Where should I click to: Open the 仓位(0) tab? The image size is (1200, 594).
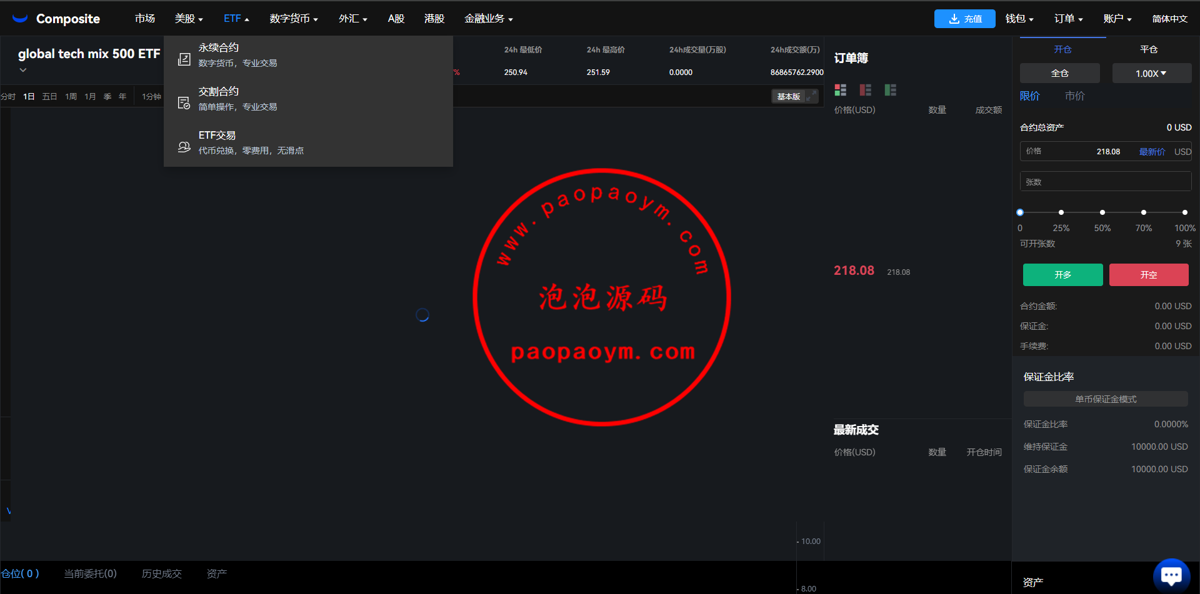tap(20, 573)
